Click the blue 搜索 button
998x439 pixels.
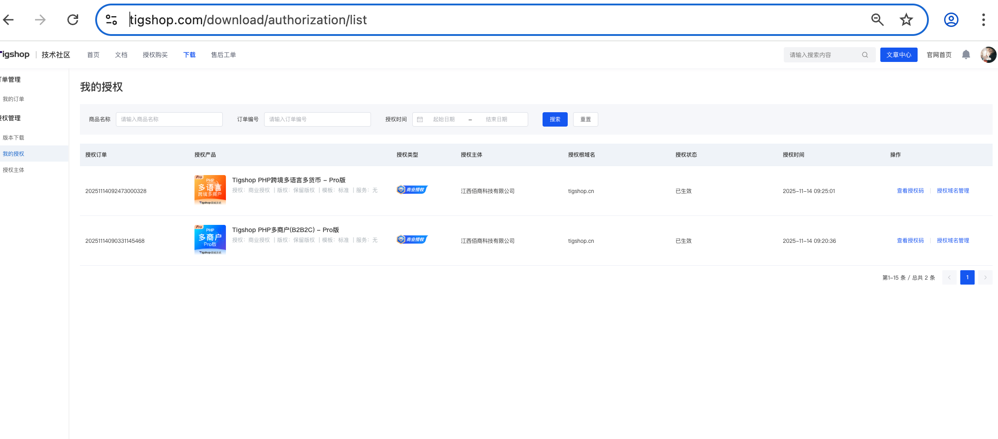click(x=555, y=119)
